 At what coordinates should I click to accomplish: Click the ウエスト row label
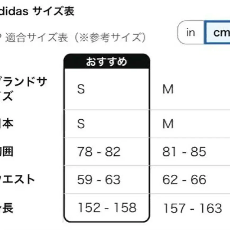coord(16,179)
